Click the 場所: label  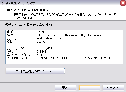coord(11,35)
